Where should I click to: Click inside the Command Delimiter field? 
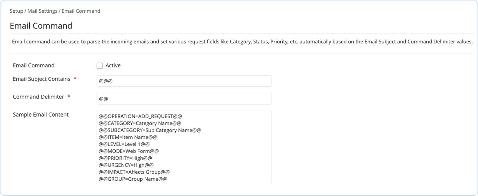coord(184,98)
